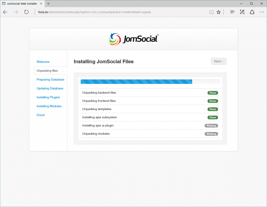Screen dimensions: 267x207
Task: Open a new tab with plus icon
Action: [x=48, y=4]
